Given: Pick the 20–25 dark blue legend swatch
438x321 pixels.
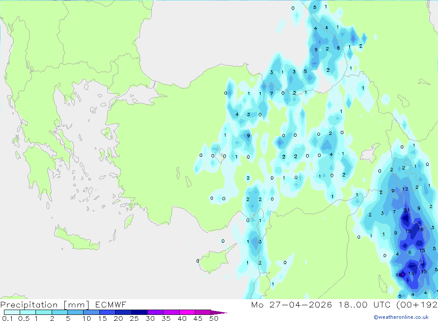Looking at the screenshot, I should (x=124, y=312).
